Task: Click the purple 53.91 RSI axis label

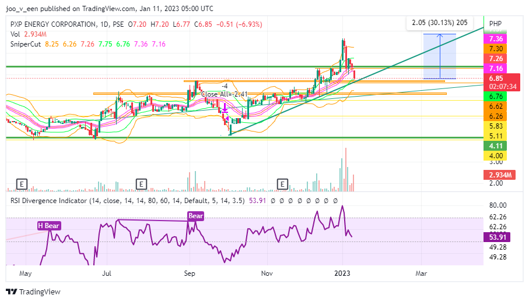Action: [x=498, y=237]
